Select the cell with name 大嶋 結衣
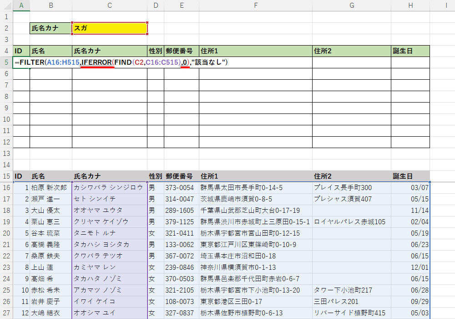Image resolution: width=455 pixels, height=319 pixels. 51,313
